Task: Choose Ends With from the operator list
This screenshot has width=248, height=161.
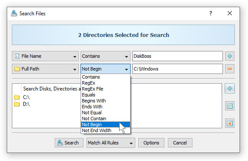Action: click(106, 107)
